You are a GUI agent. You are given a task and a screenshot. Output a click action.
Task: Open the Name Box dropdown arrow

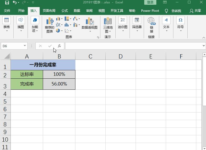pyautogui.click(x=25, y=46)
